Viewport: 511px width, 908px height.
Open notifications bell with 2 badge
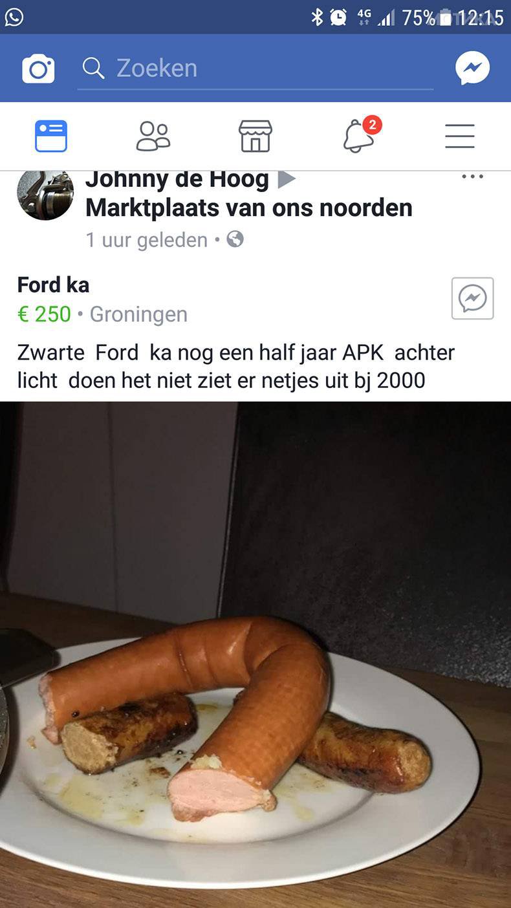[x=361, y=135]
